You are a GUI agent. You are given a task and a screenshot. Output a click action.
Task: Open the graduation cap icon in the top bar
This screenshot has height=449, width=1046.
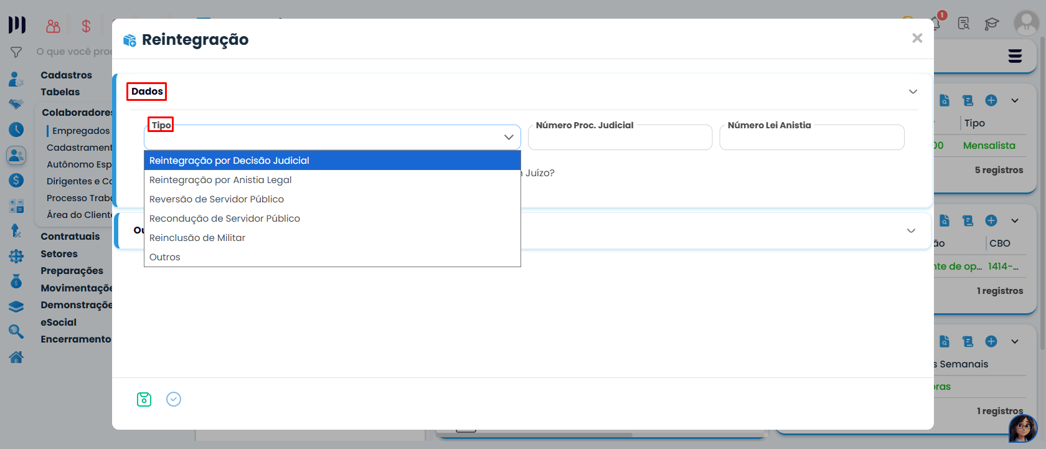991,24
